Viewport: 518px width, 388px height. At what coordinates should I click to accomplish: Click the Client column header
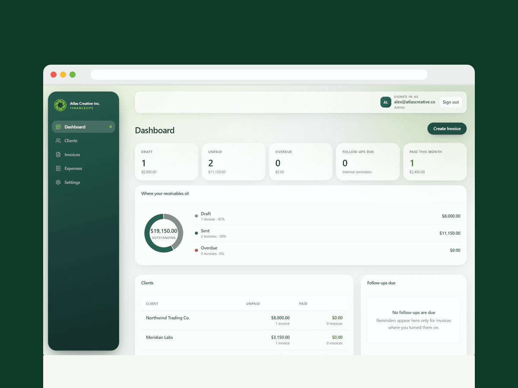pos(152,304)
